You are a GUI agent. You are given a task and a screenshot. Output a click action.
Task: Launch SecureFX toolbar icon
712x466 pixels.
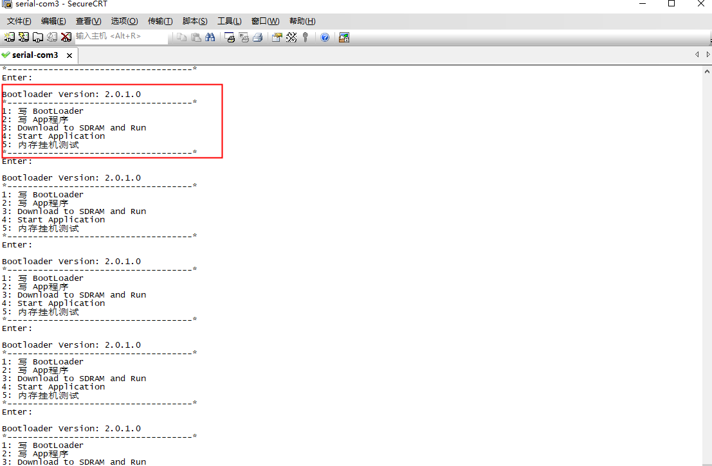344,37
